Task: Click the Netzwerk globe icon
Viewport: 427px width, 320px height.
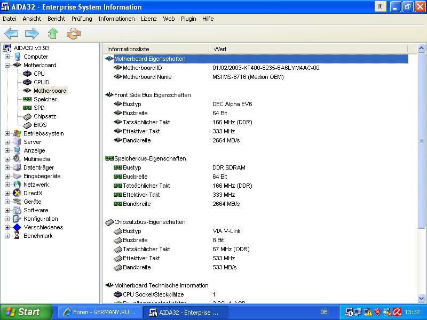Action: [x=17, y=185]
